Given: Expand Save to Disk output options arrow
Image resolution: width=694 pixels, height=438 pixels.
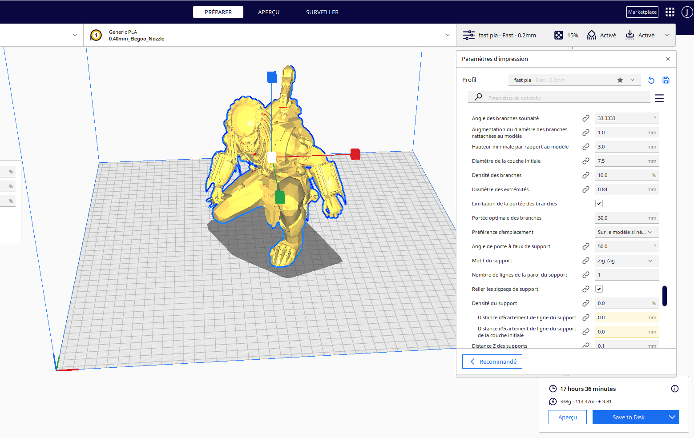Looking at the screenshot, I should tap(672, 417).
